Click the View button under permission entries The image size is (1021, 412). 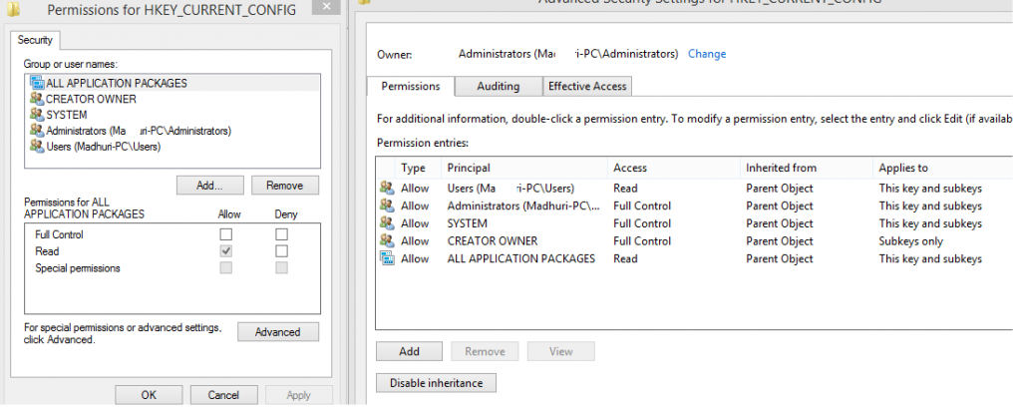pyautogui.click(x=560, y=351)
